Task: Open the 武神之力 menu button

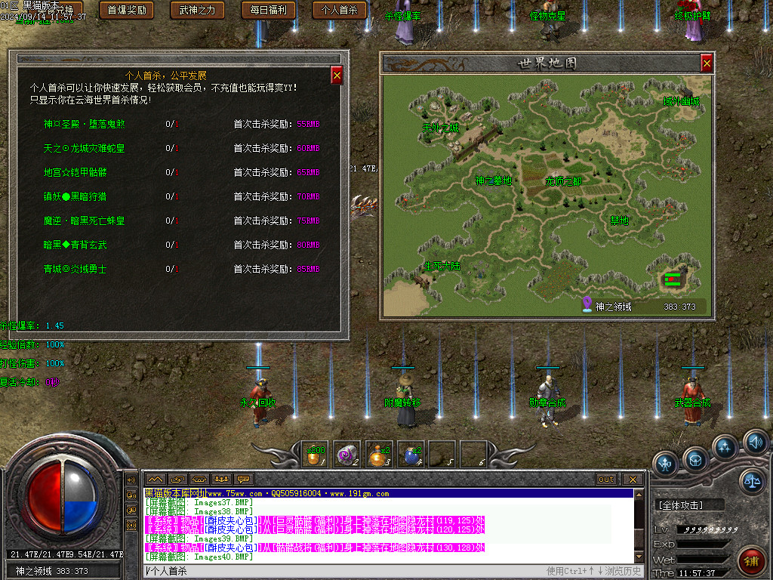Action: coord(197,10)
